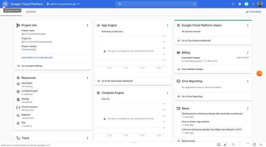The height and width of the screenshot is (147, 266).
Task: Click the App Engine resource icon
Action: click(18, 84)
